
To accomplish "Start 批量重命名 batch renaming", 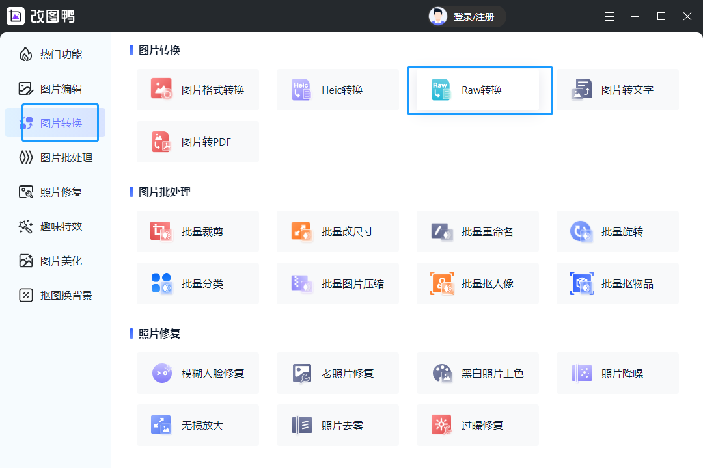I will click(477, 231).
